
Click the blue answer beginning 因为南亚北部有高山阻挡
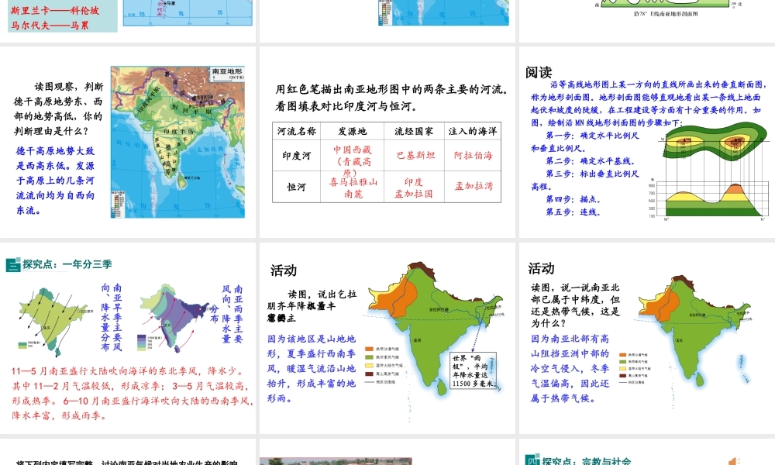pos(570,369)
